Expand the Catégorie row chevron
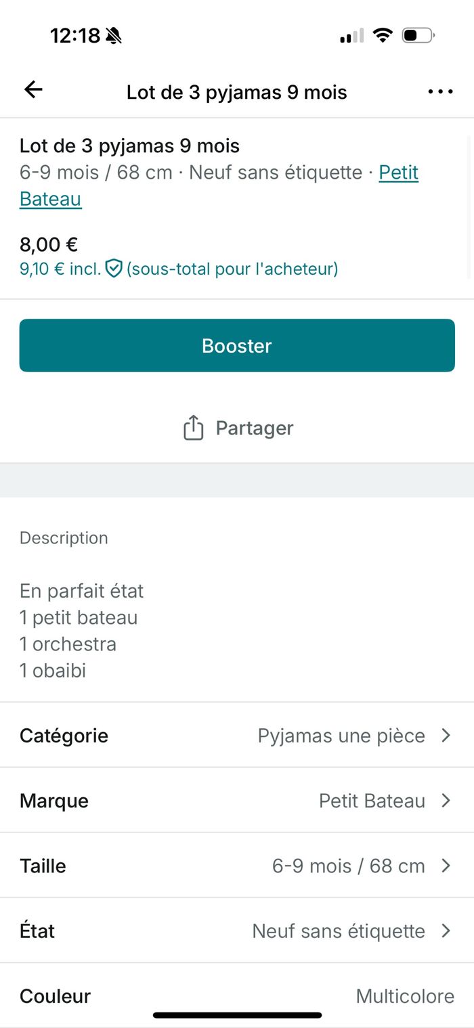 click(446, 736)
